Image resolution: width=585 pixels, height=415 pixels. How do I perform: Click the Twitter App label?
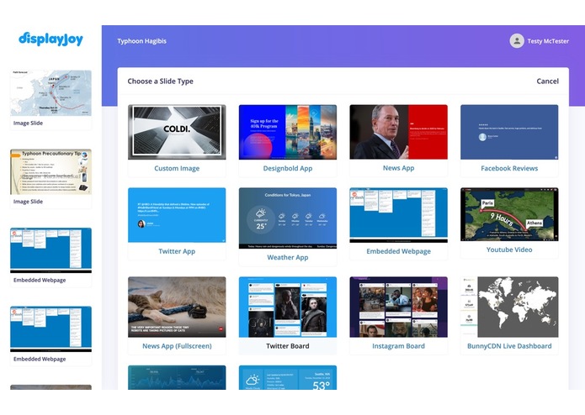point(177,251)
